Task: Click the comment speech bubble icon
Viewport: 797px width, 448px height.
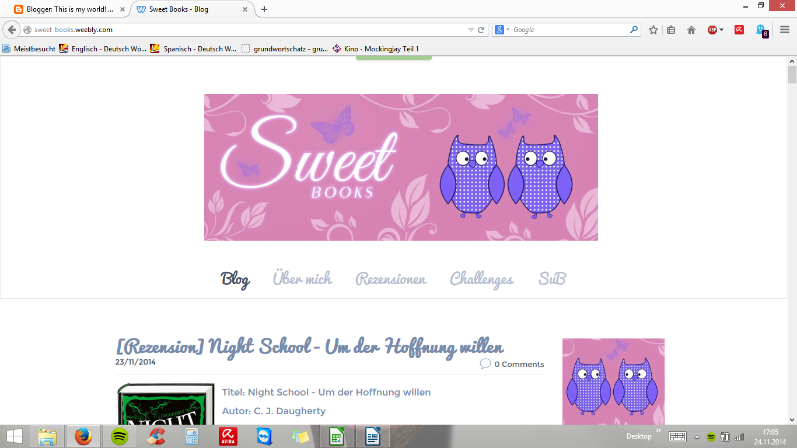Action: tap(485, 364)
